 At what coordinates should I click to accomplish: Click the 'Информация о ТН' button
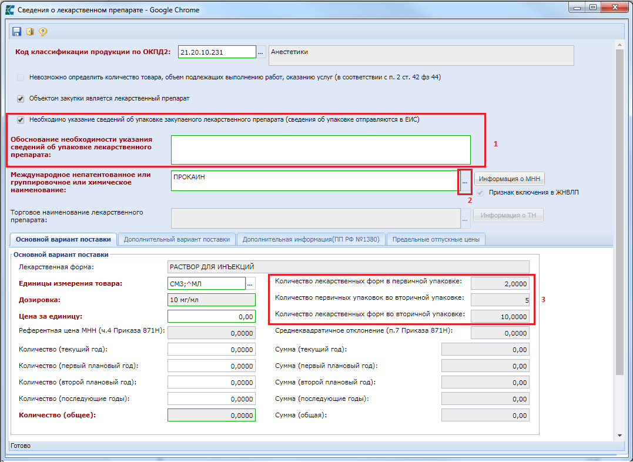pyautogui.click(x=509, y=216)
